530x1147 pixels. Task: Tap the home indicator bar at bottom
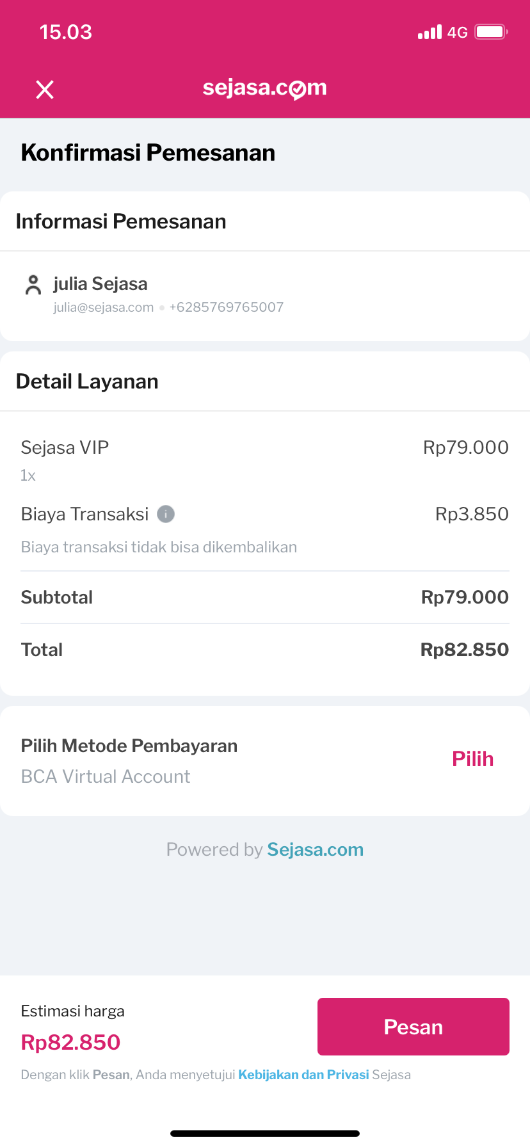coord(265,1134)
